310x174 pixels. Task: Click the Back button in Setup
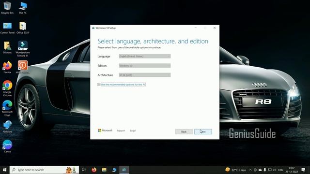[x=184, y=131]
